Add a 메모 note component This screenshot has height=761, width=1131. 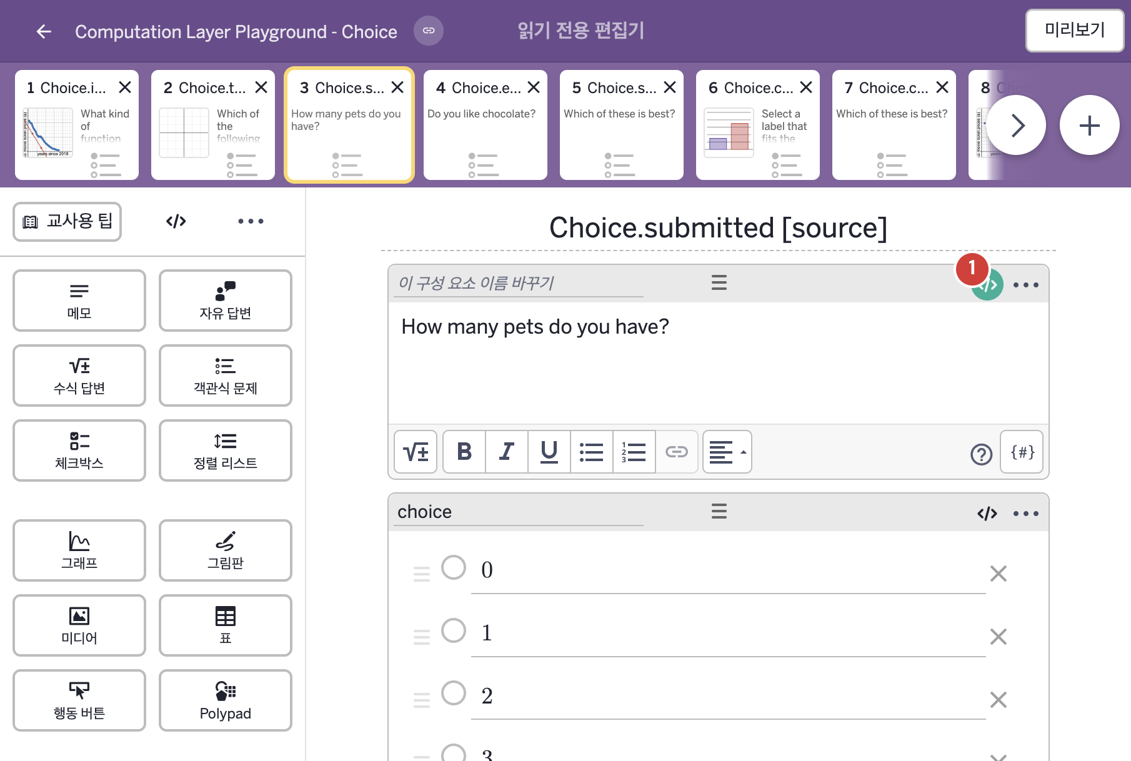pyautogui.click(x=79, y=301)
